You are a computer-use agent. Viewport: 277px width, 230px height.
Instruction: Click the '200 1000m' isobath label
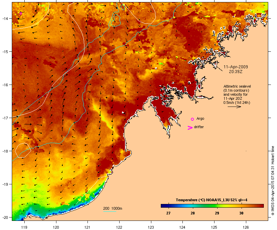click(x=112, y=208)
